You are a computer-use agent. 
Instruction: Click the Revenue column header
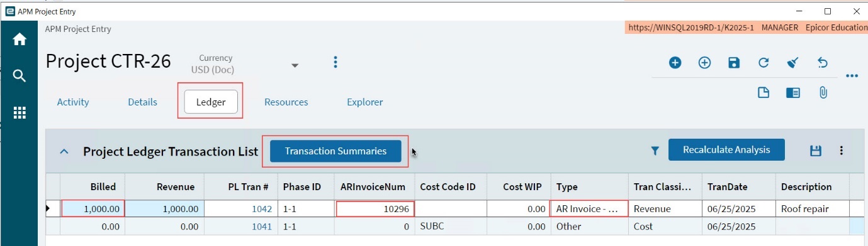pos(164,186)
